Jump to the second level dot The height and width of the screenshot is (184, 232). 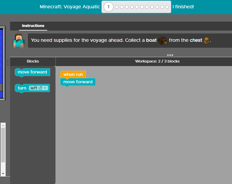click(x=117, y=7)
